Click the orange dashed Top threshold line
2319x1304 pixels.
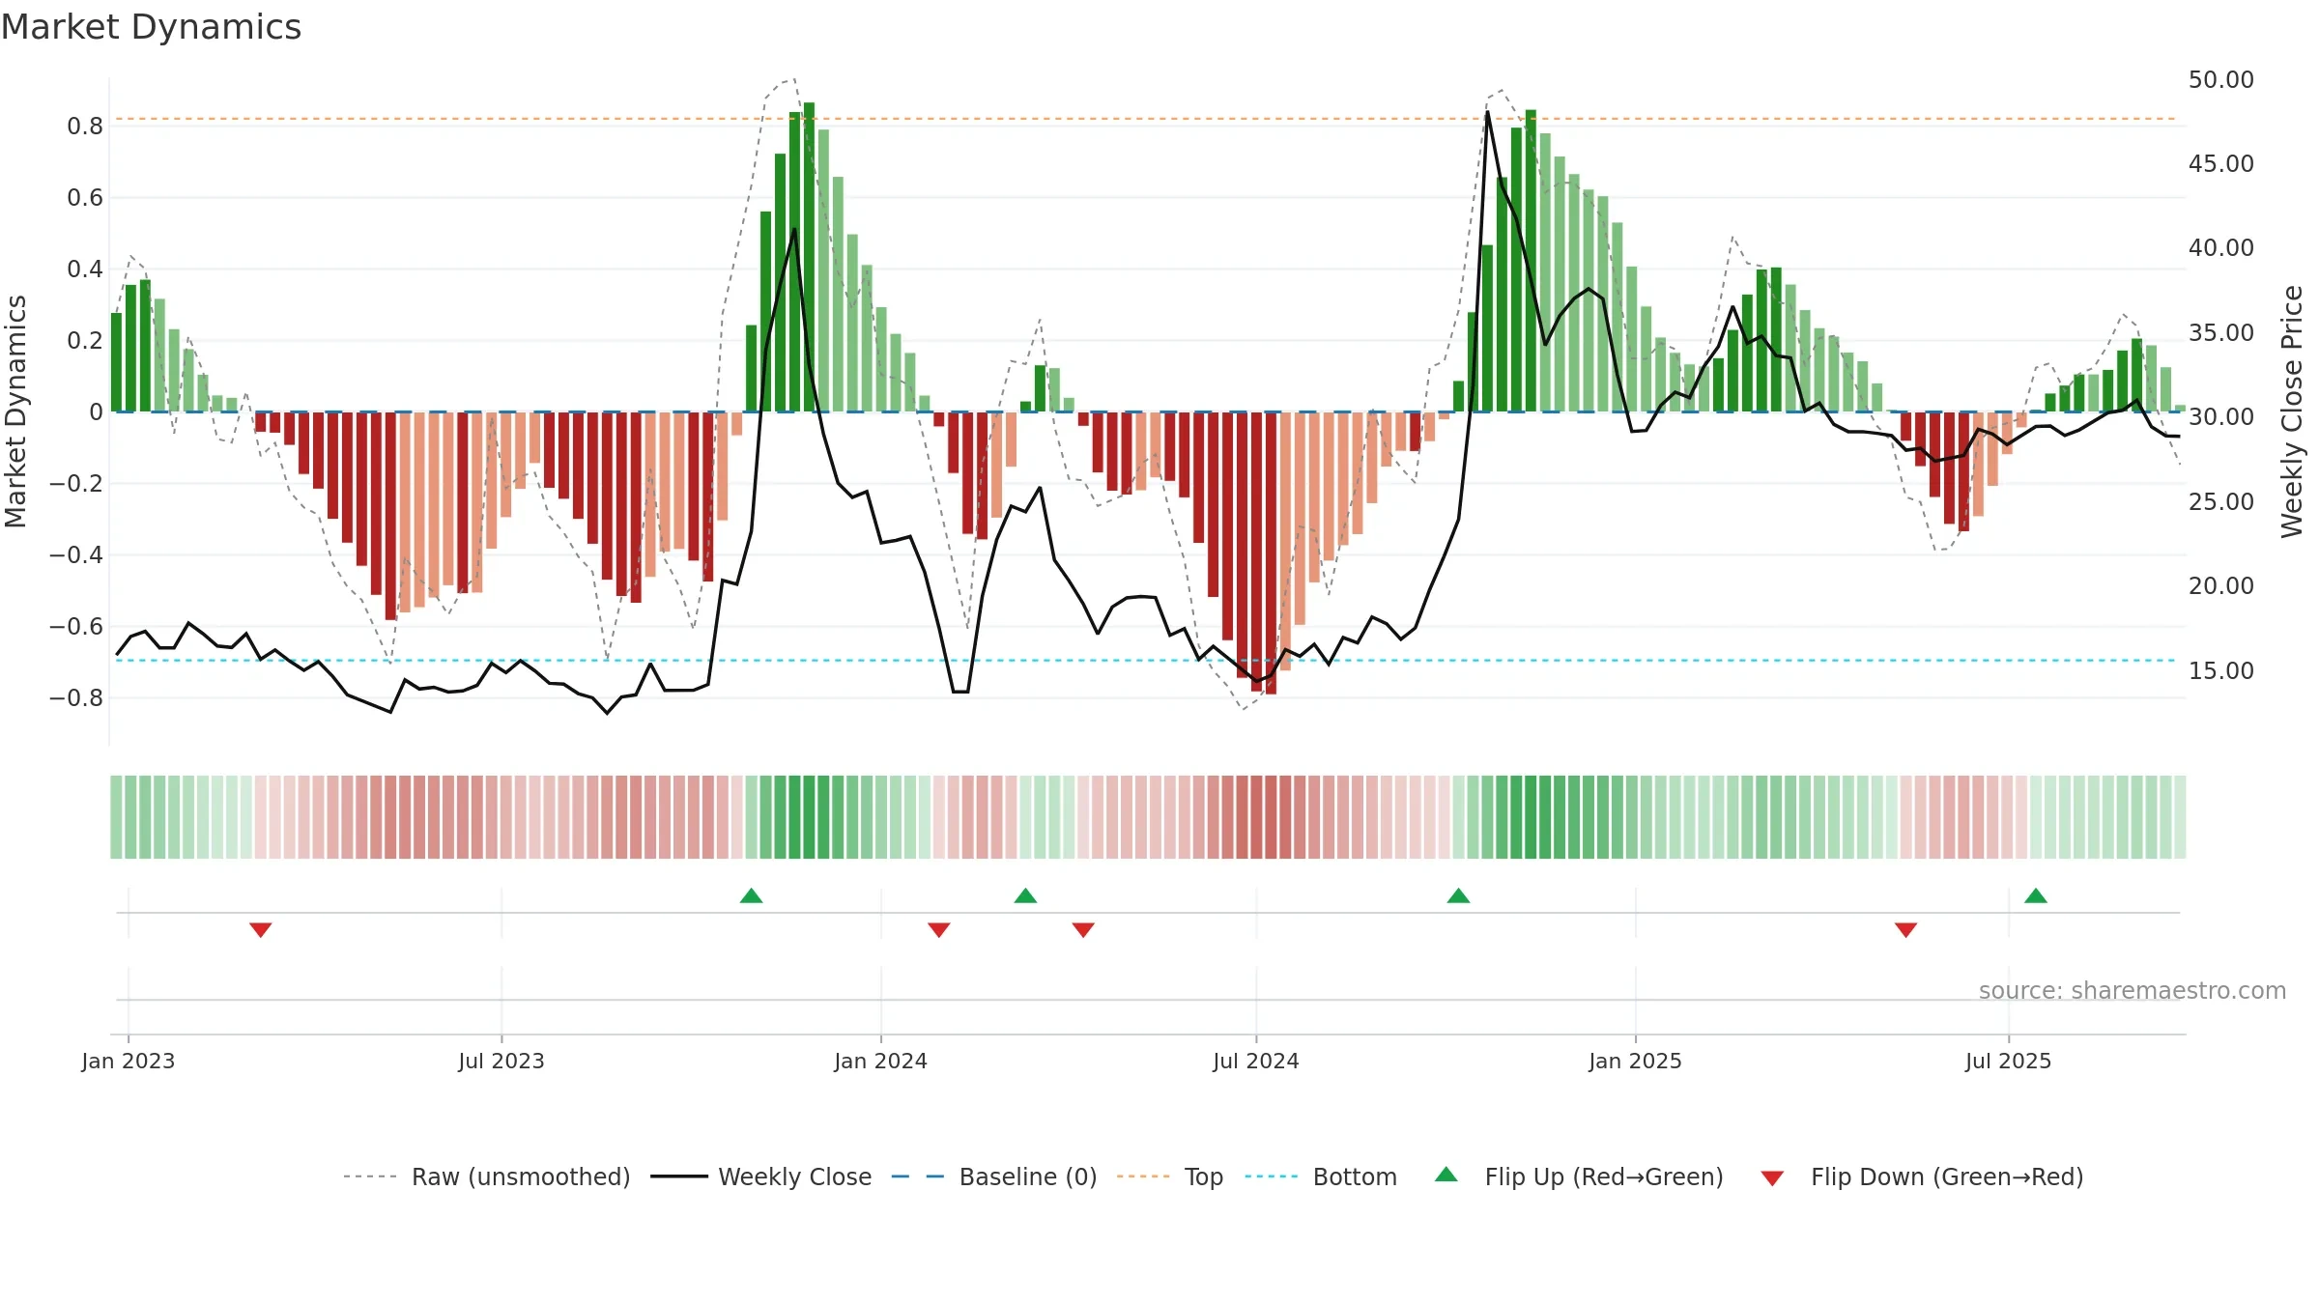(x=1146, y=119)
